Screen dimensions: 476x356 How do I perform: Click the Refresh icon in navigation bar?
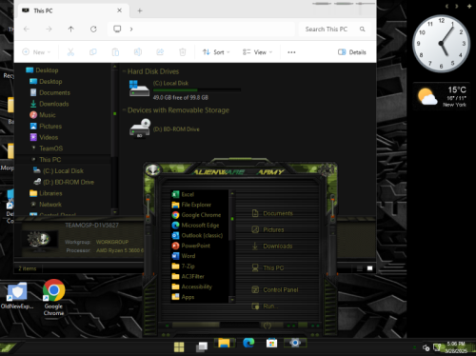click(x=93, y=30)
